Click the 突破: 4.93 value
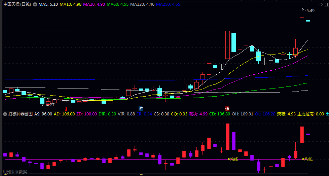Viewport: 329px width, 176px height. tap(286, 114)
